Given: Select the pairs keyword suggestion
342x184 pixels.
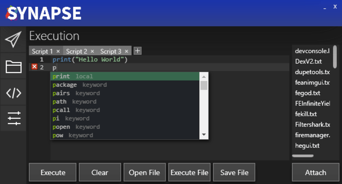Looking at the screenshot, I should (125, 93).
